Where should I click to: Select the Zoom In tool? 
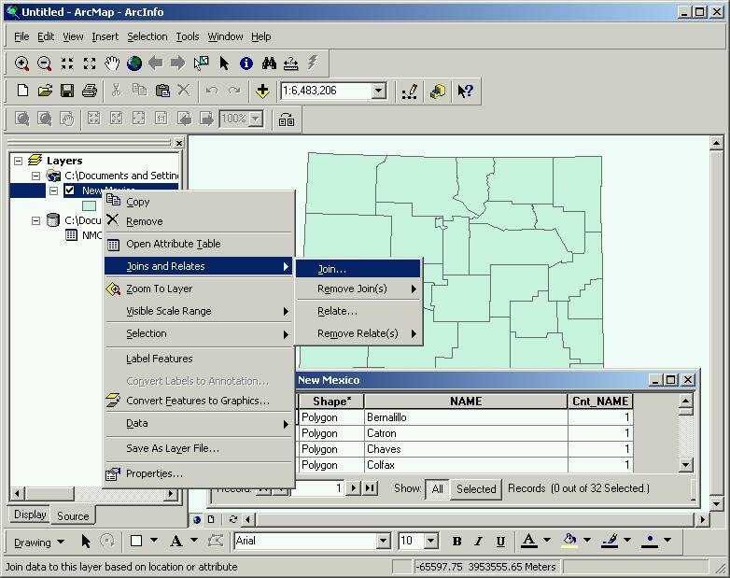pyautogui.click(x=21, y=63)
